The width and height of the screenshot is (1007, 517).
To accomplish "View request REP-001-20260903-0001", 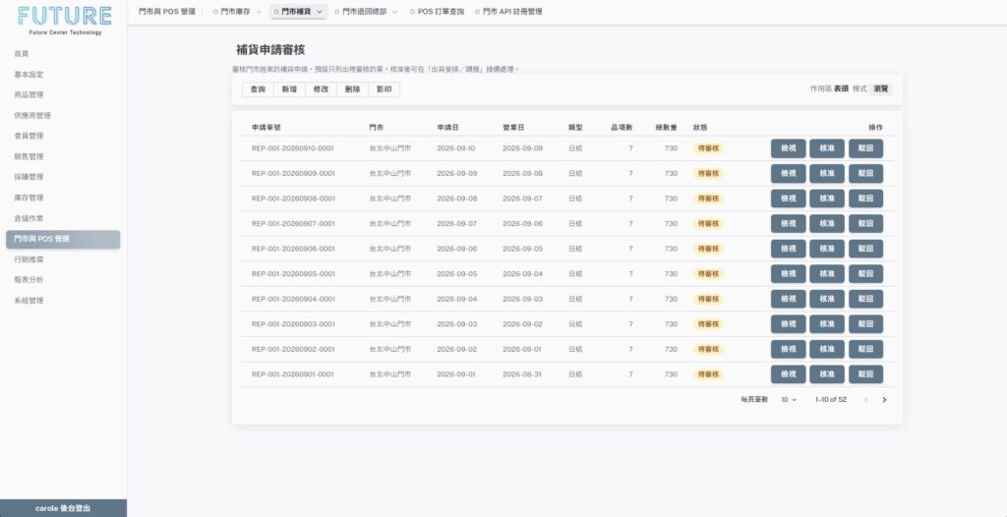I will pos(788,323).
